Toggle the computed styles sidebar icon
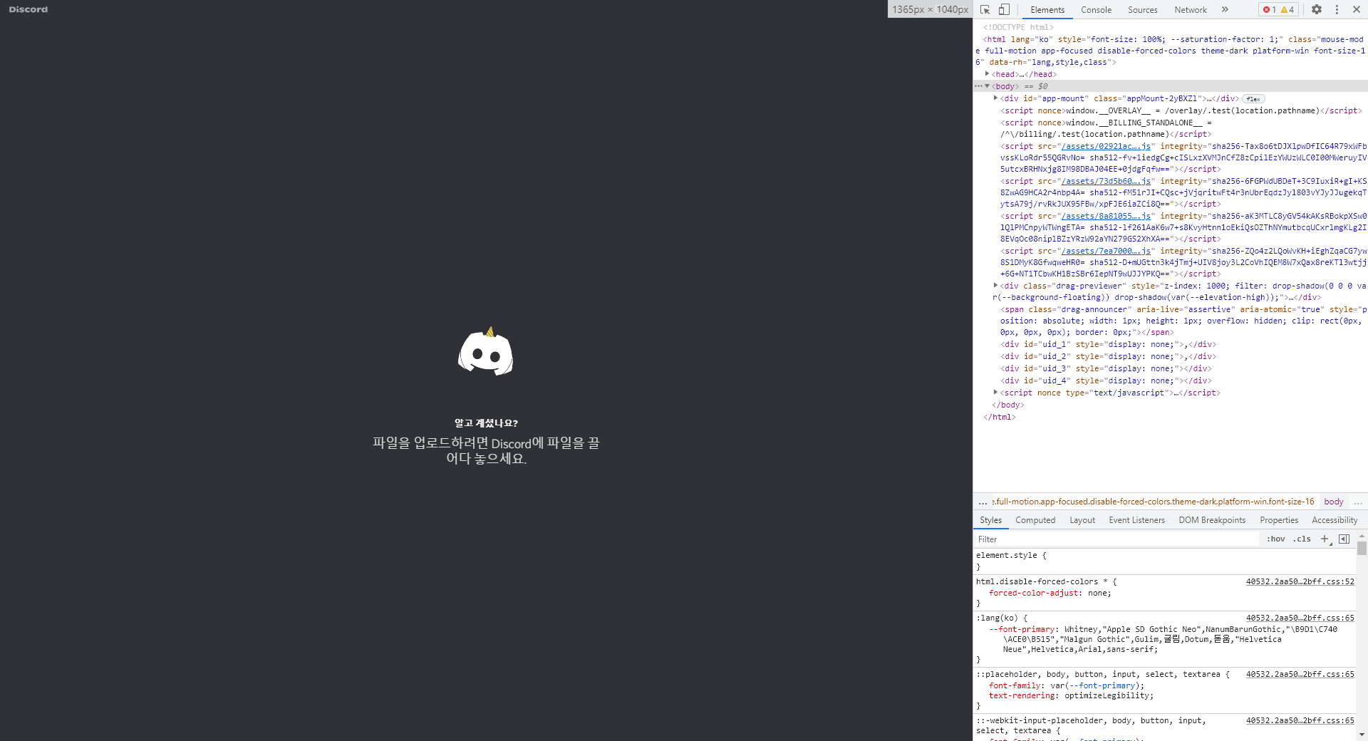 pyautogui.click(x=1344, y=539)
